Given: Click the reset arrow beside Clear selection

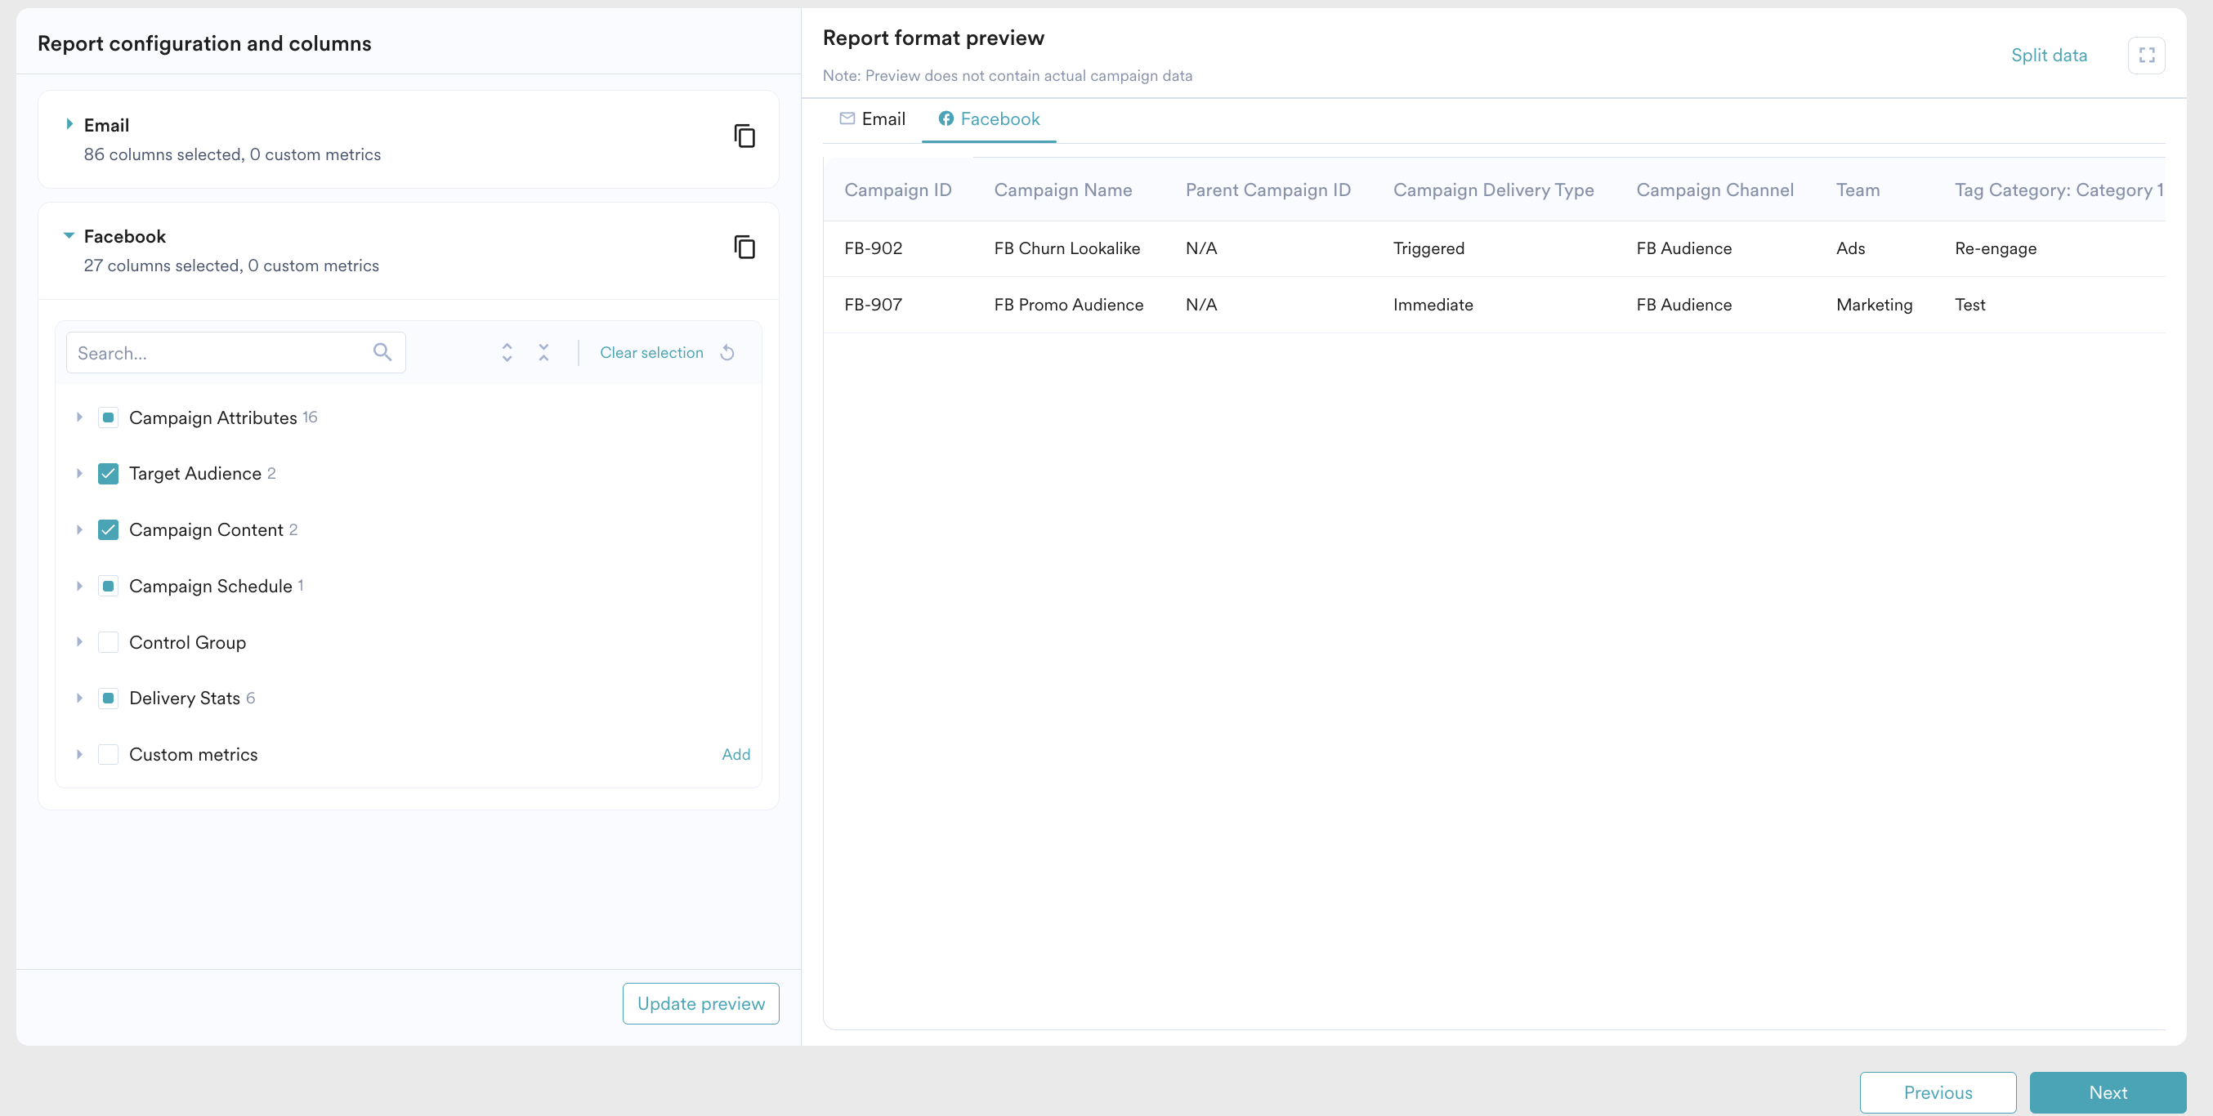Looking at the screenshot, I should click(x=727, y=352).
